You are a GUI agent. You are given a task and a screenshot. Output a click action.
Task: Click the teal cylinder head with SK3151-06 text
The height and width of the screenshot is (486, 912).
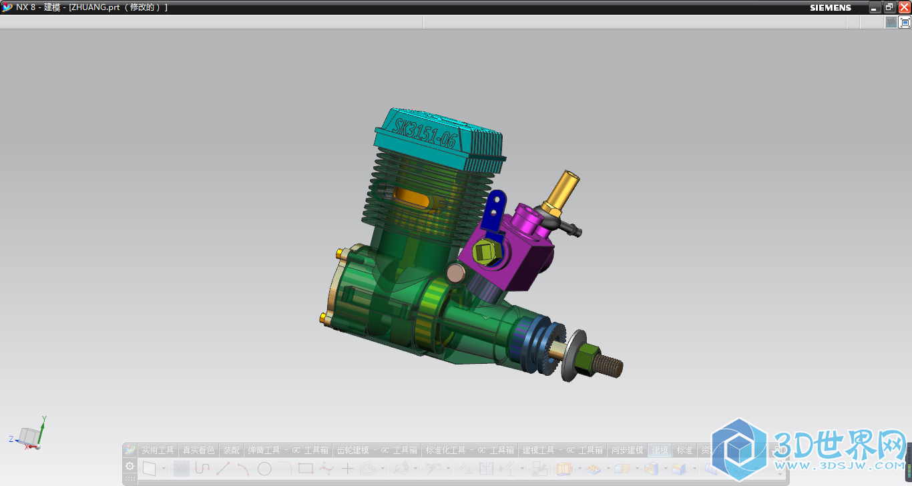[x=437, y=140]
